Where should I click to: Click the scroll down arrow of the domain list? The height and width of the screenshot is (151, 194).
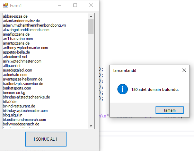[91, 125]
